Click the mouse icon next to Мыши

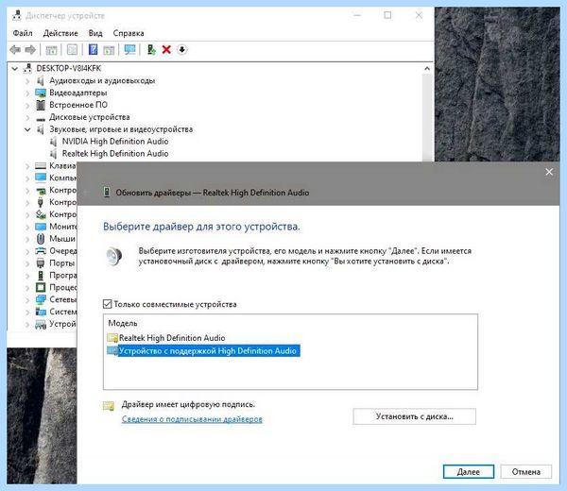[41, 239]
